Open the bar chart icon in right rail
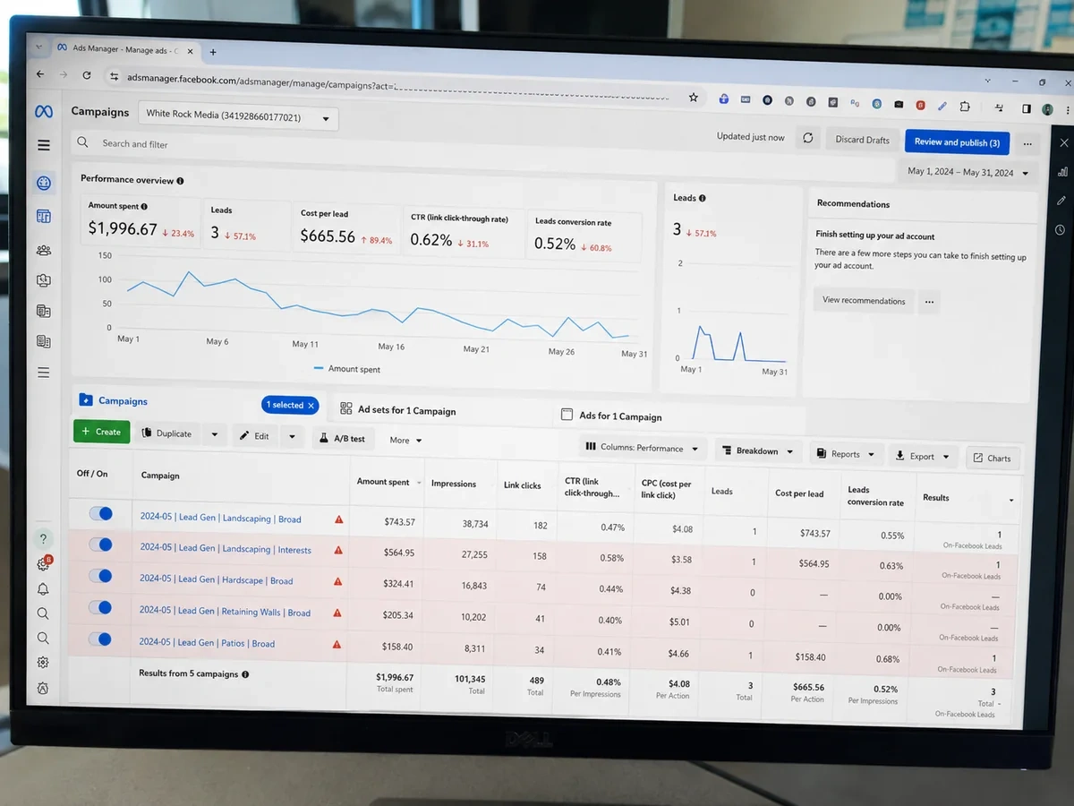Viewport: 1074px width, 806px height. point(1062,171)
